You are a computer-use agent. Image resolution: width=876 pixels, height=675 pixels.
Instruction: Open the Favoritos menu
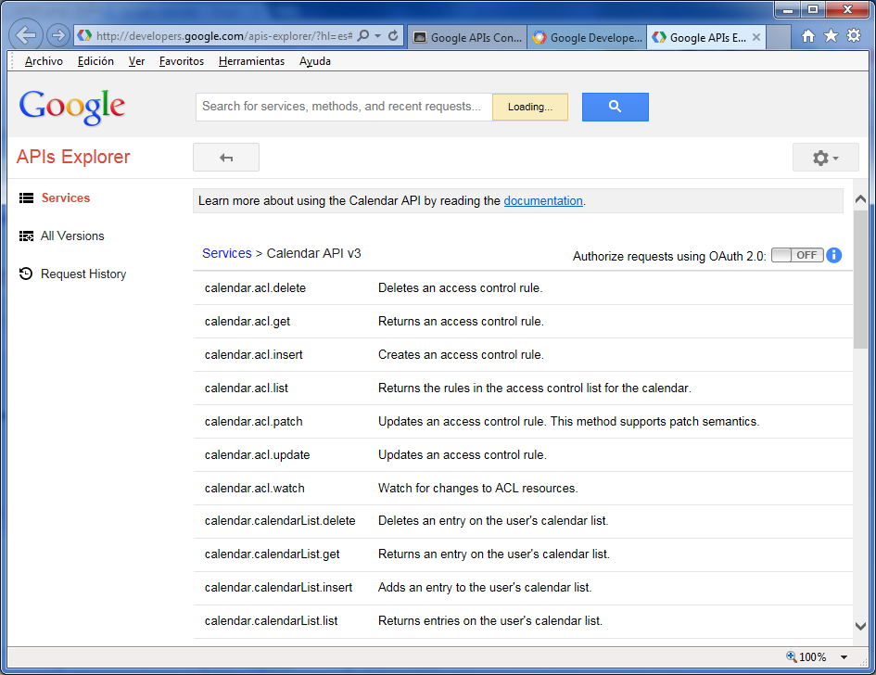[x=182, y=61]
